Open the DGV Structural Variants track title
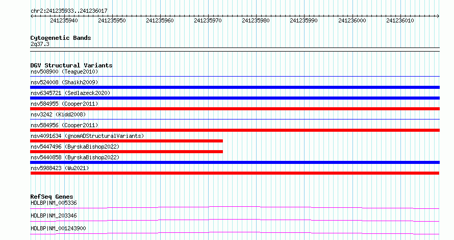Screen dimensions: 454x240 [x=71, y=65]
